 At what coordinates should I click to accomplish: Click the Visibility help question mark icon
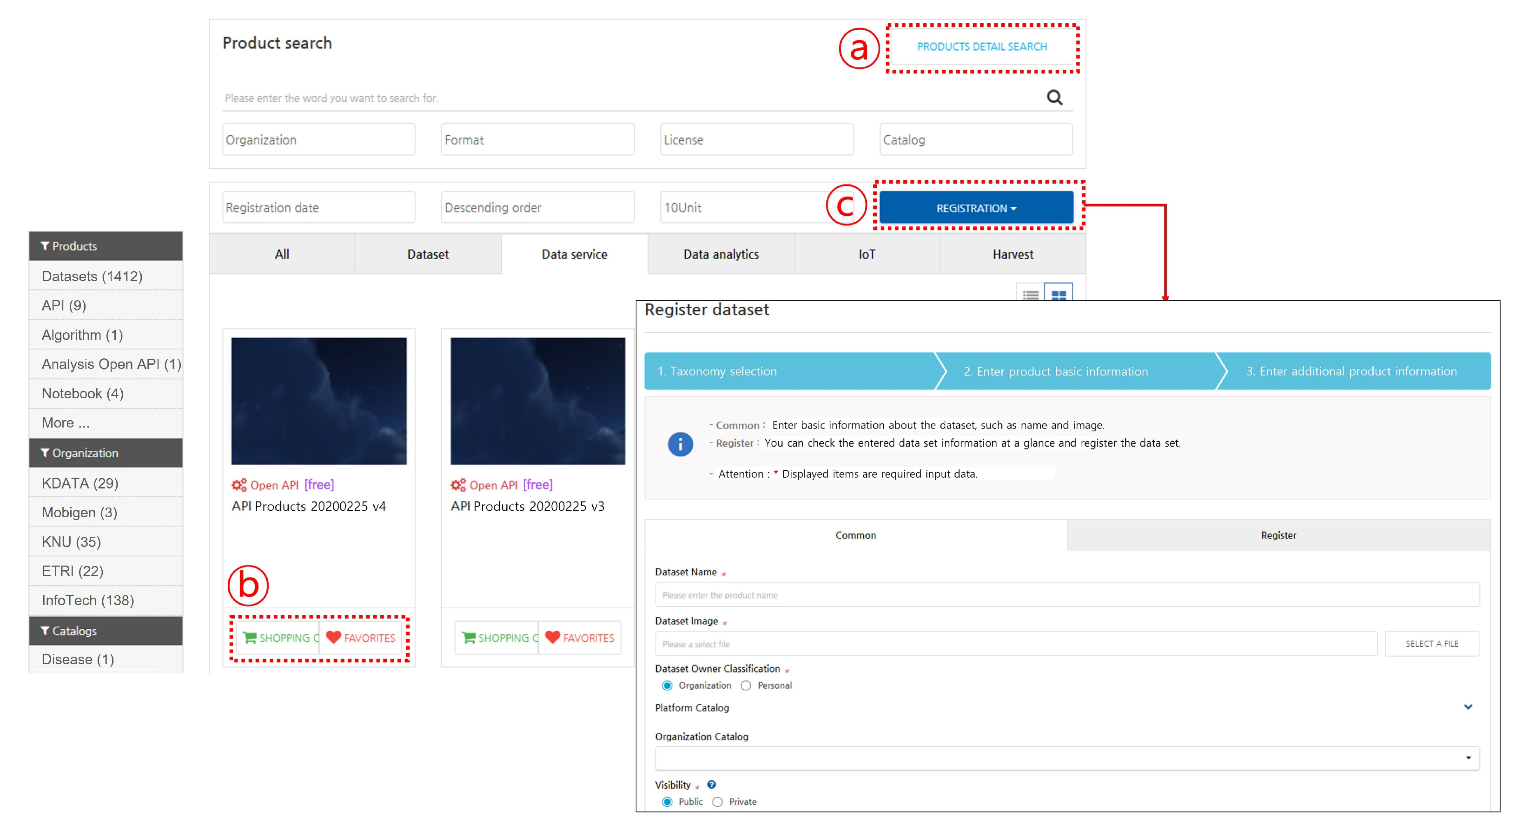(711, 784)
